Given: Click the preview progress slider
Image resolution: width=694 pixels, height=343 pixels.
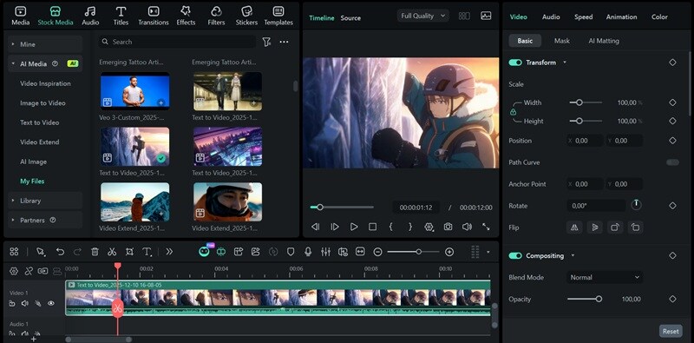Looking at the screenshot, I should [x=342, y=207].
